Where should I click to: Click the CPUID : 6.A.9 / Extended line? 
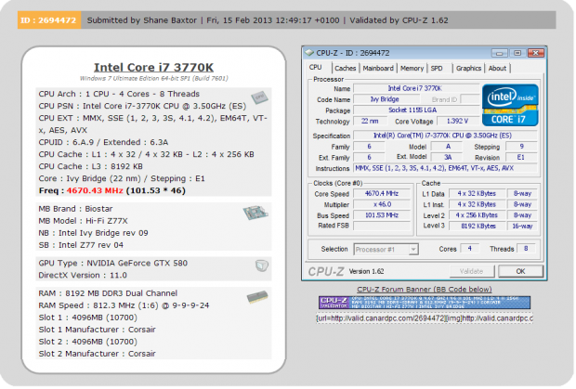(103, 142)
